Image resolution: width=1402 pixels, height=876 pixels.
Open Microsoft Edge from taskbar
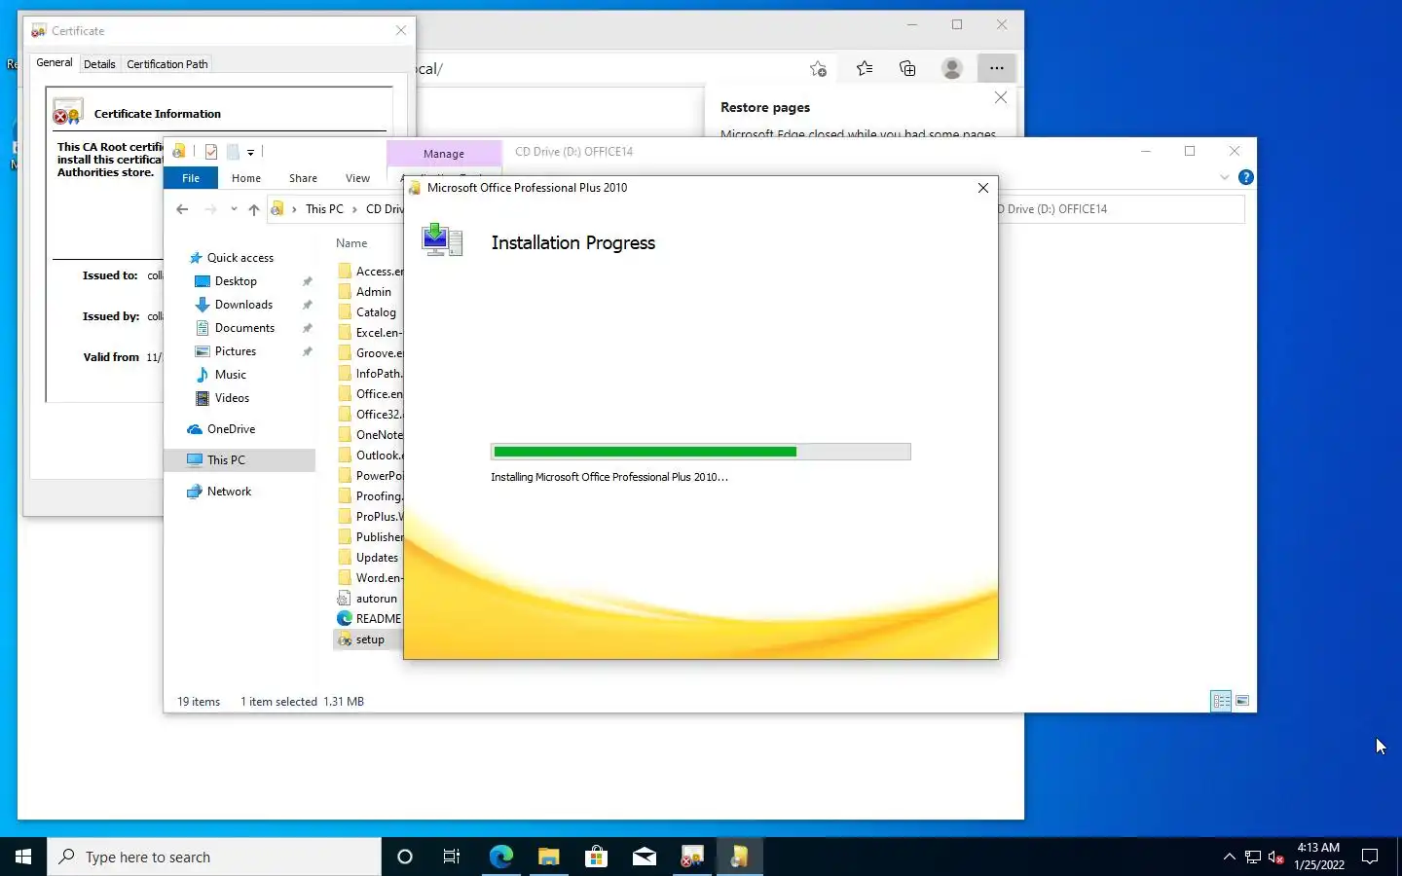pyautogui.click(x=500, y=857)
